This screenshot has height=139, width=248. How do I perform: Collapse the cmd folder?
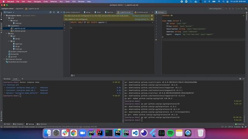7,18
